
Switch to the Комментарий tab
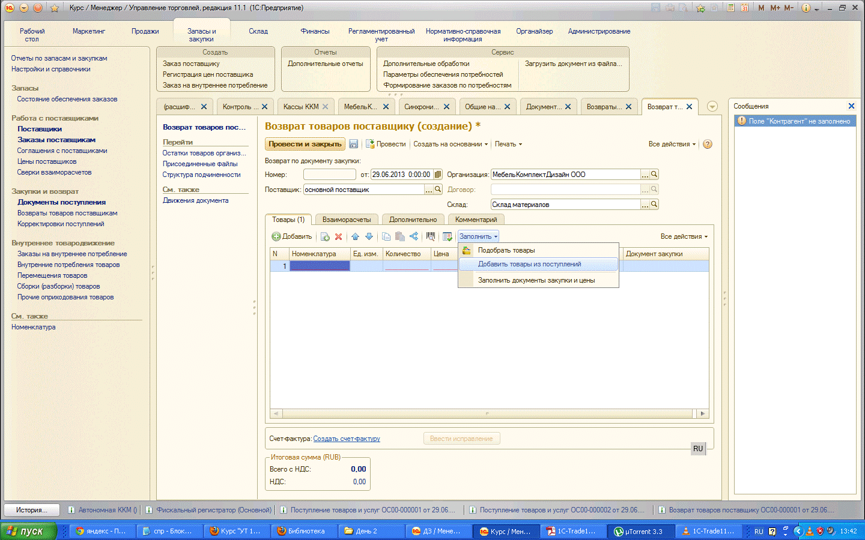click(x=476, y=220)
